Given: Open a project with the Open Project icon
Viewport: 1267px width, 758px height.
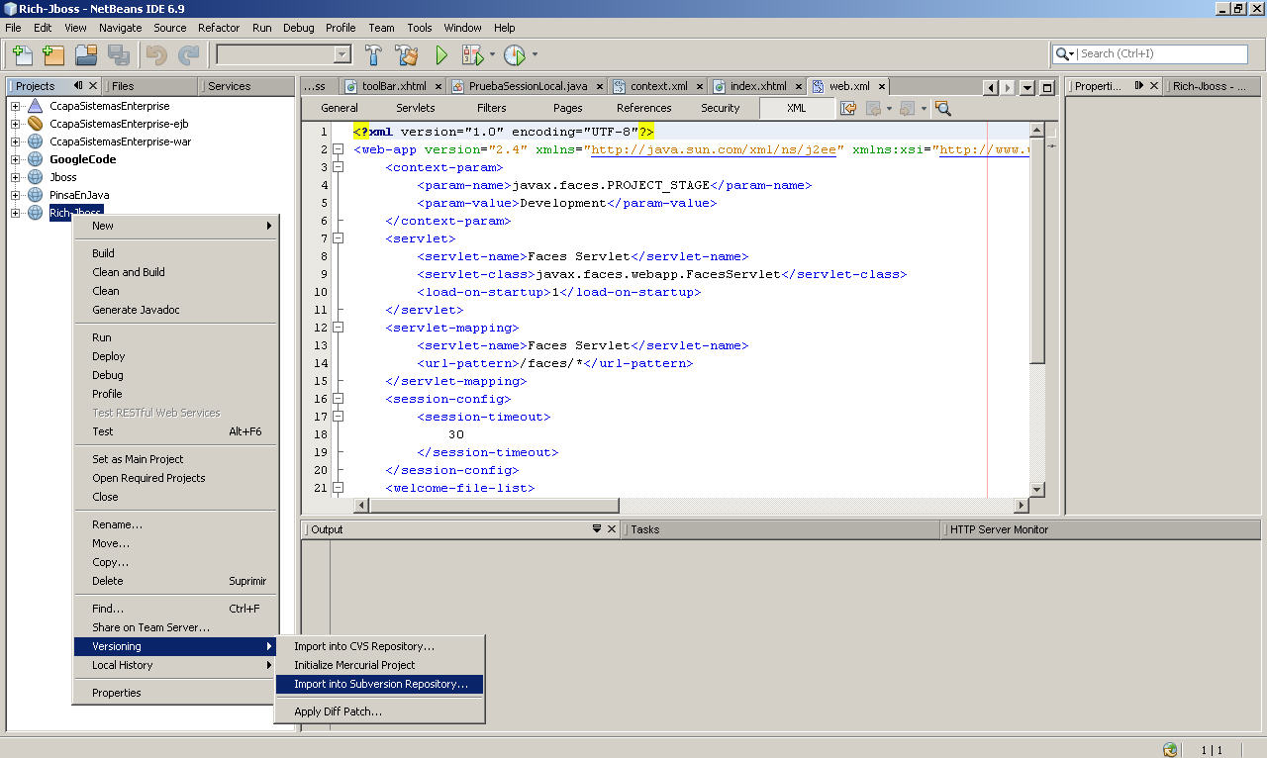Looking at the screenshot, I should (x=85, y=54).
